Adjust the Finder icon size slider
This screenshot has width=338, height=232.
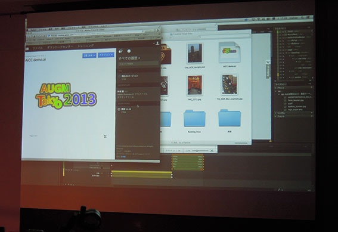coord(241,143)
